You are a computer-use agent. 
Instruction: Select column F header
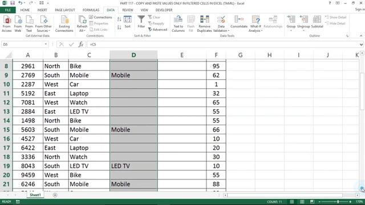point(216,55)
